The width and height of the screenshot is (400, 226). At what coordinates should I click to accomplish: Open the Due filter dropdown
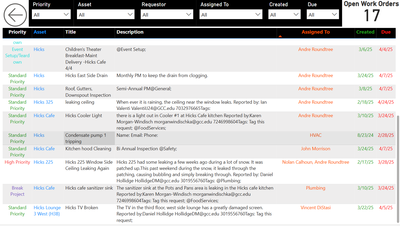pos(323,14)
